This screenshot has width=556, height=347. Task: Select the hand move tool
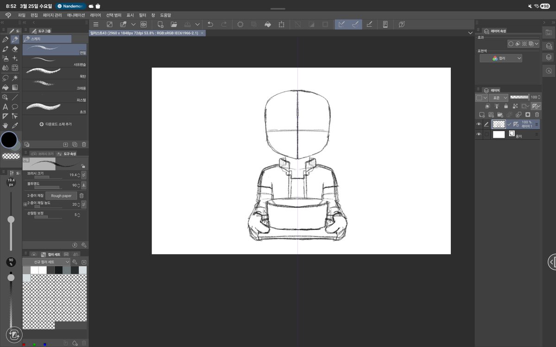tap(6, 126)
